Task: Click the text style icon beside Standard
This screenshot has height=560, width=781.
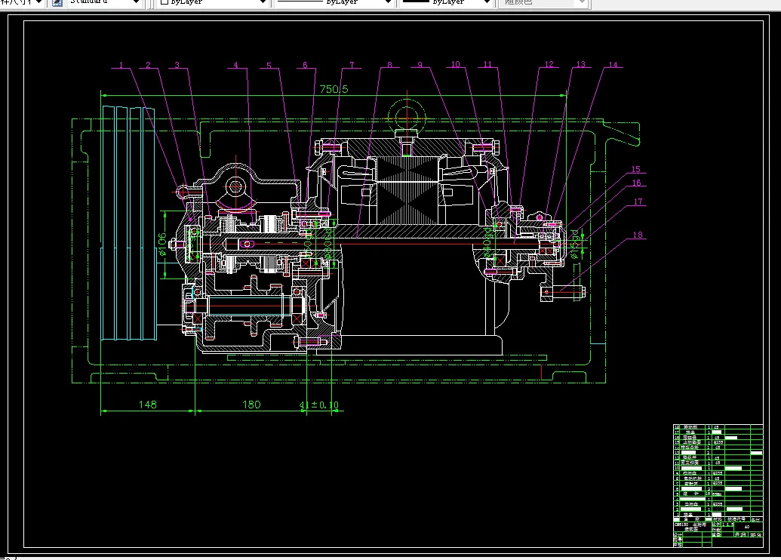Action: pos(57,3)
